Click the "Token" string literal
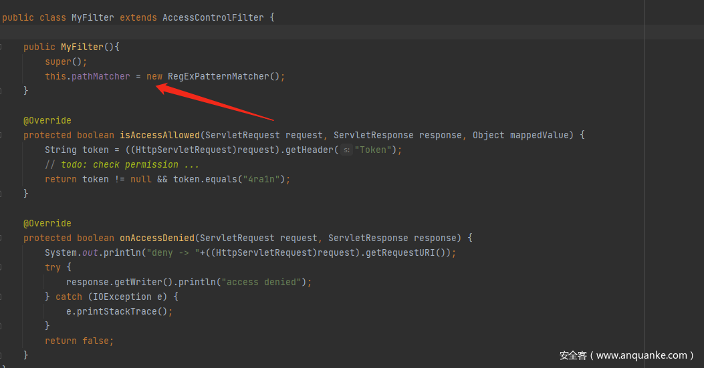 [x=373, y=150]
